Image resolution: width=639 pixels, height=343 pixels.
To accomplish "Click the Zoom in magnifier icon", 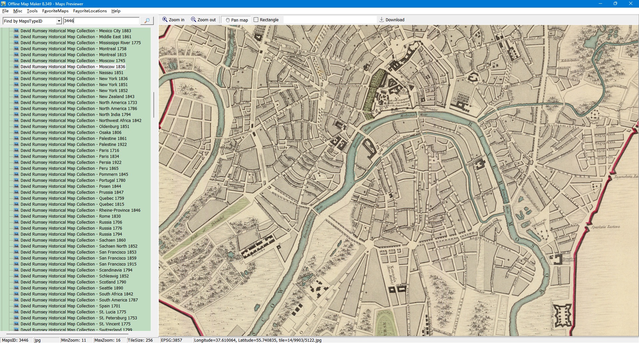I will [165, 20].
